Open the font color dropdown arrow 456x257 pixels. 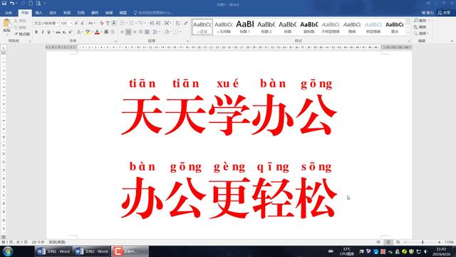tap(101, 32)
